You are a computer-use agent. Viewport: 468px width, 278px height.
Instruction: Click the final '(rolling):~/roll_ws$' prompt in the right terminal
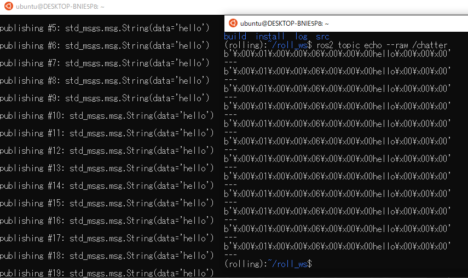[x=268, y=264]
